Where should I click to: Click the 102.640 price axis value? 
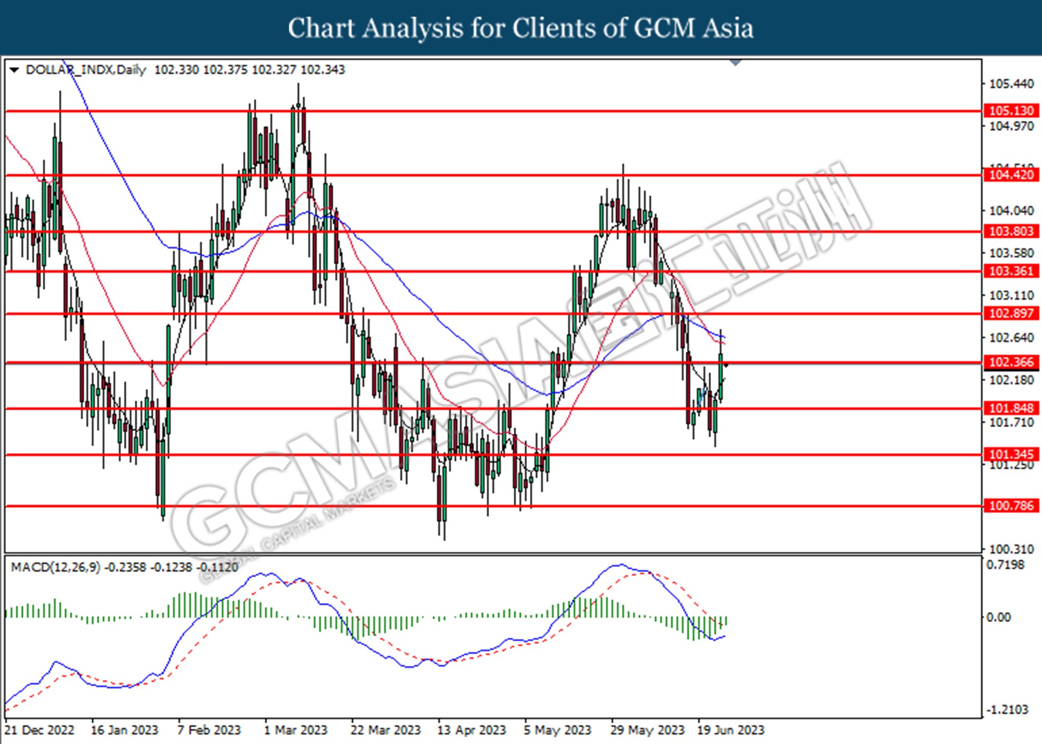point(1011,338)
